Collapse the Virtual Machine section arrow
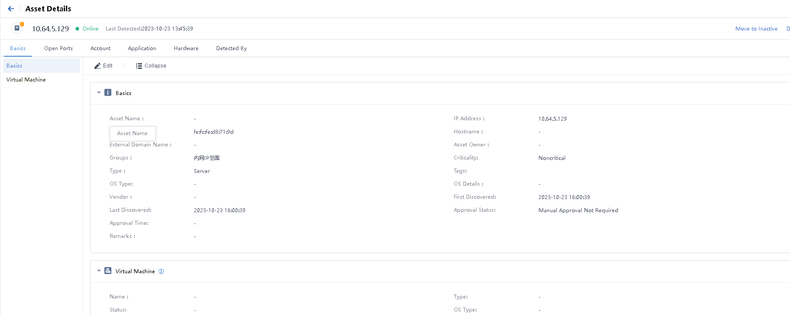 pyautogui.click(x=99, y=271)
